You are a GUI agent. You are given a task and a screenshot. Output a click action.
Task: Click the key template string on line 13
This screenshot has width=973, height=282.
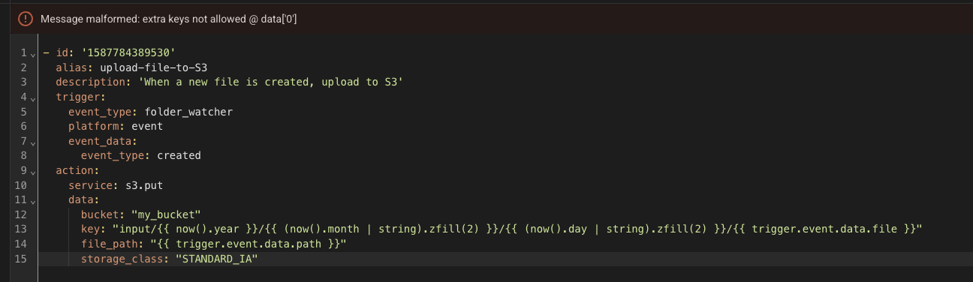[517, 229]
